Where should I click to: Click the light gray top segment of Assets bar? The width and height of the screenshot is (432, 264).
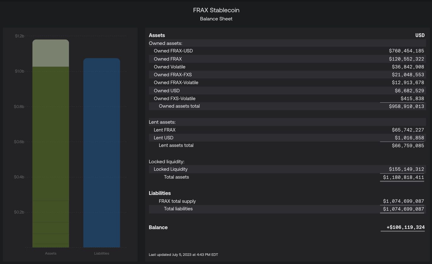(x=51, y=53)
